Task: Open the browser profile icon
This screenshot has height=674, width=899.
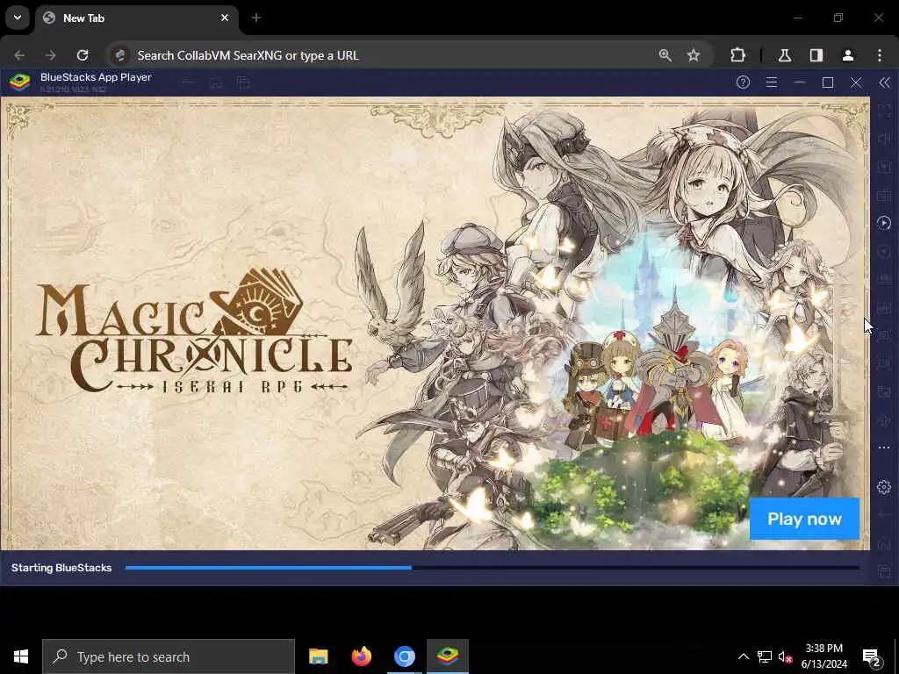Action: 848,55
